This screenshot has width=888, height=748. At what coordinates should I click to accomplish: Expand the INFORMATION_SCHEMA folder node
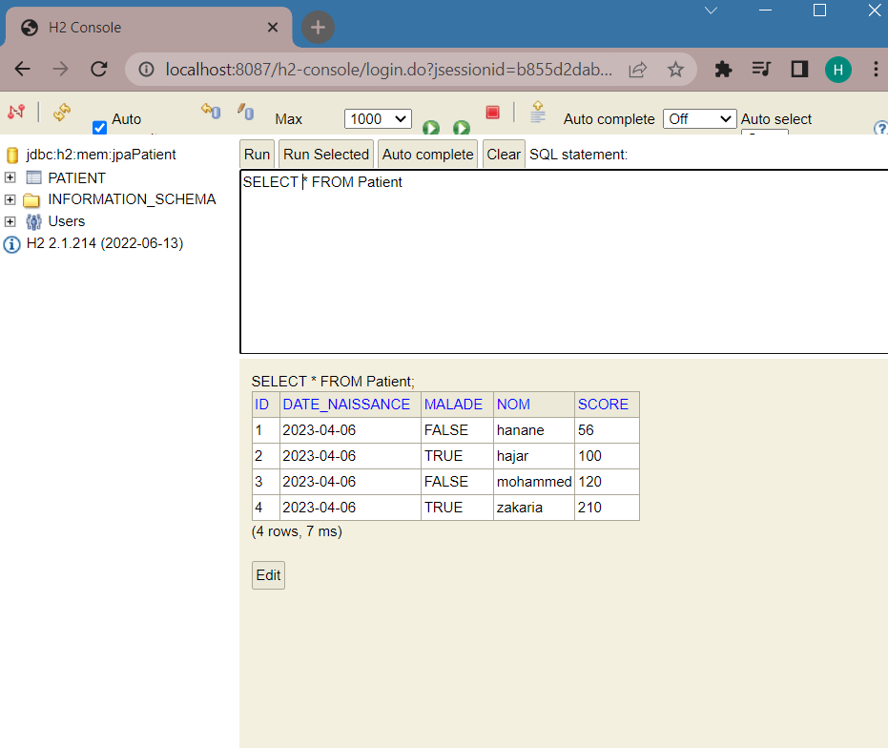(x=10, y=199)
